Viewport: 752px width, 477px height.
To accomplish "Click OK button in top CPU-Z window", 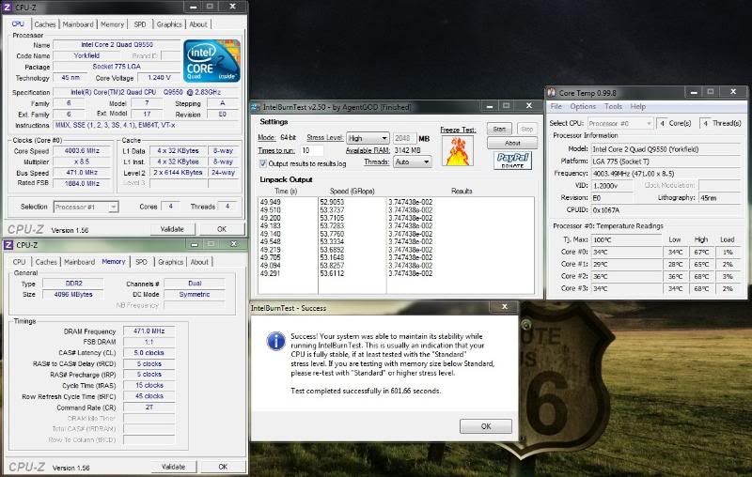I will click(x=222, y=229).
